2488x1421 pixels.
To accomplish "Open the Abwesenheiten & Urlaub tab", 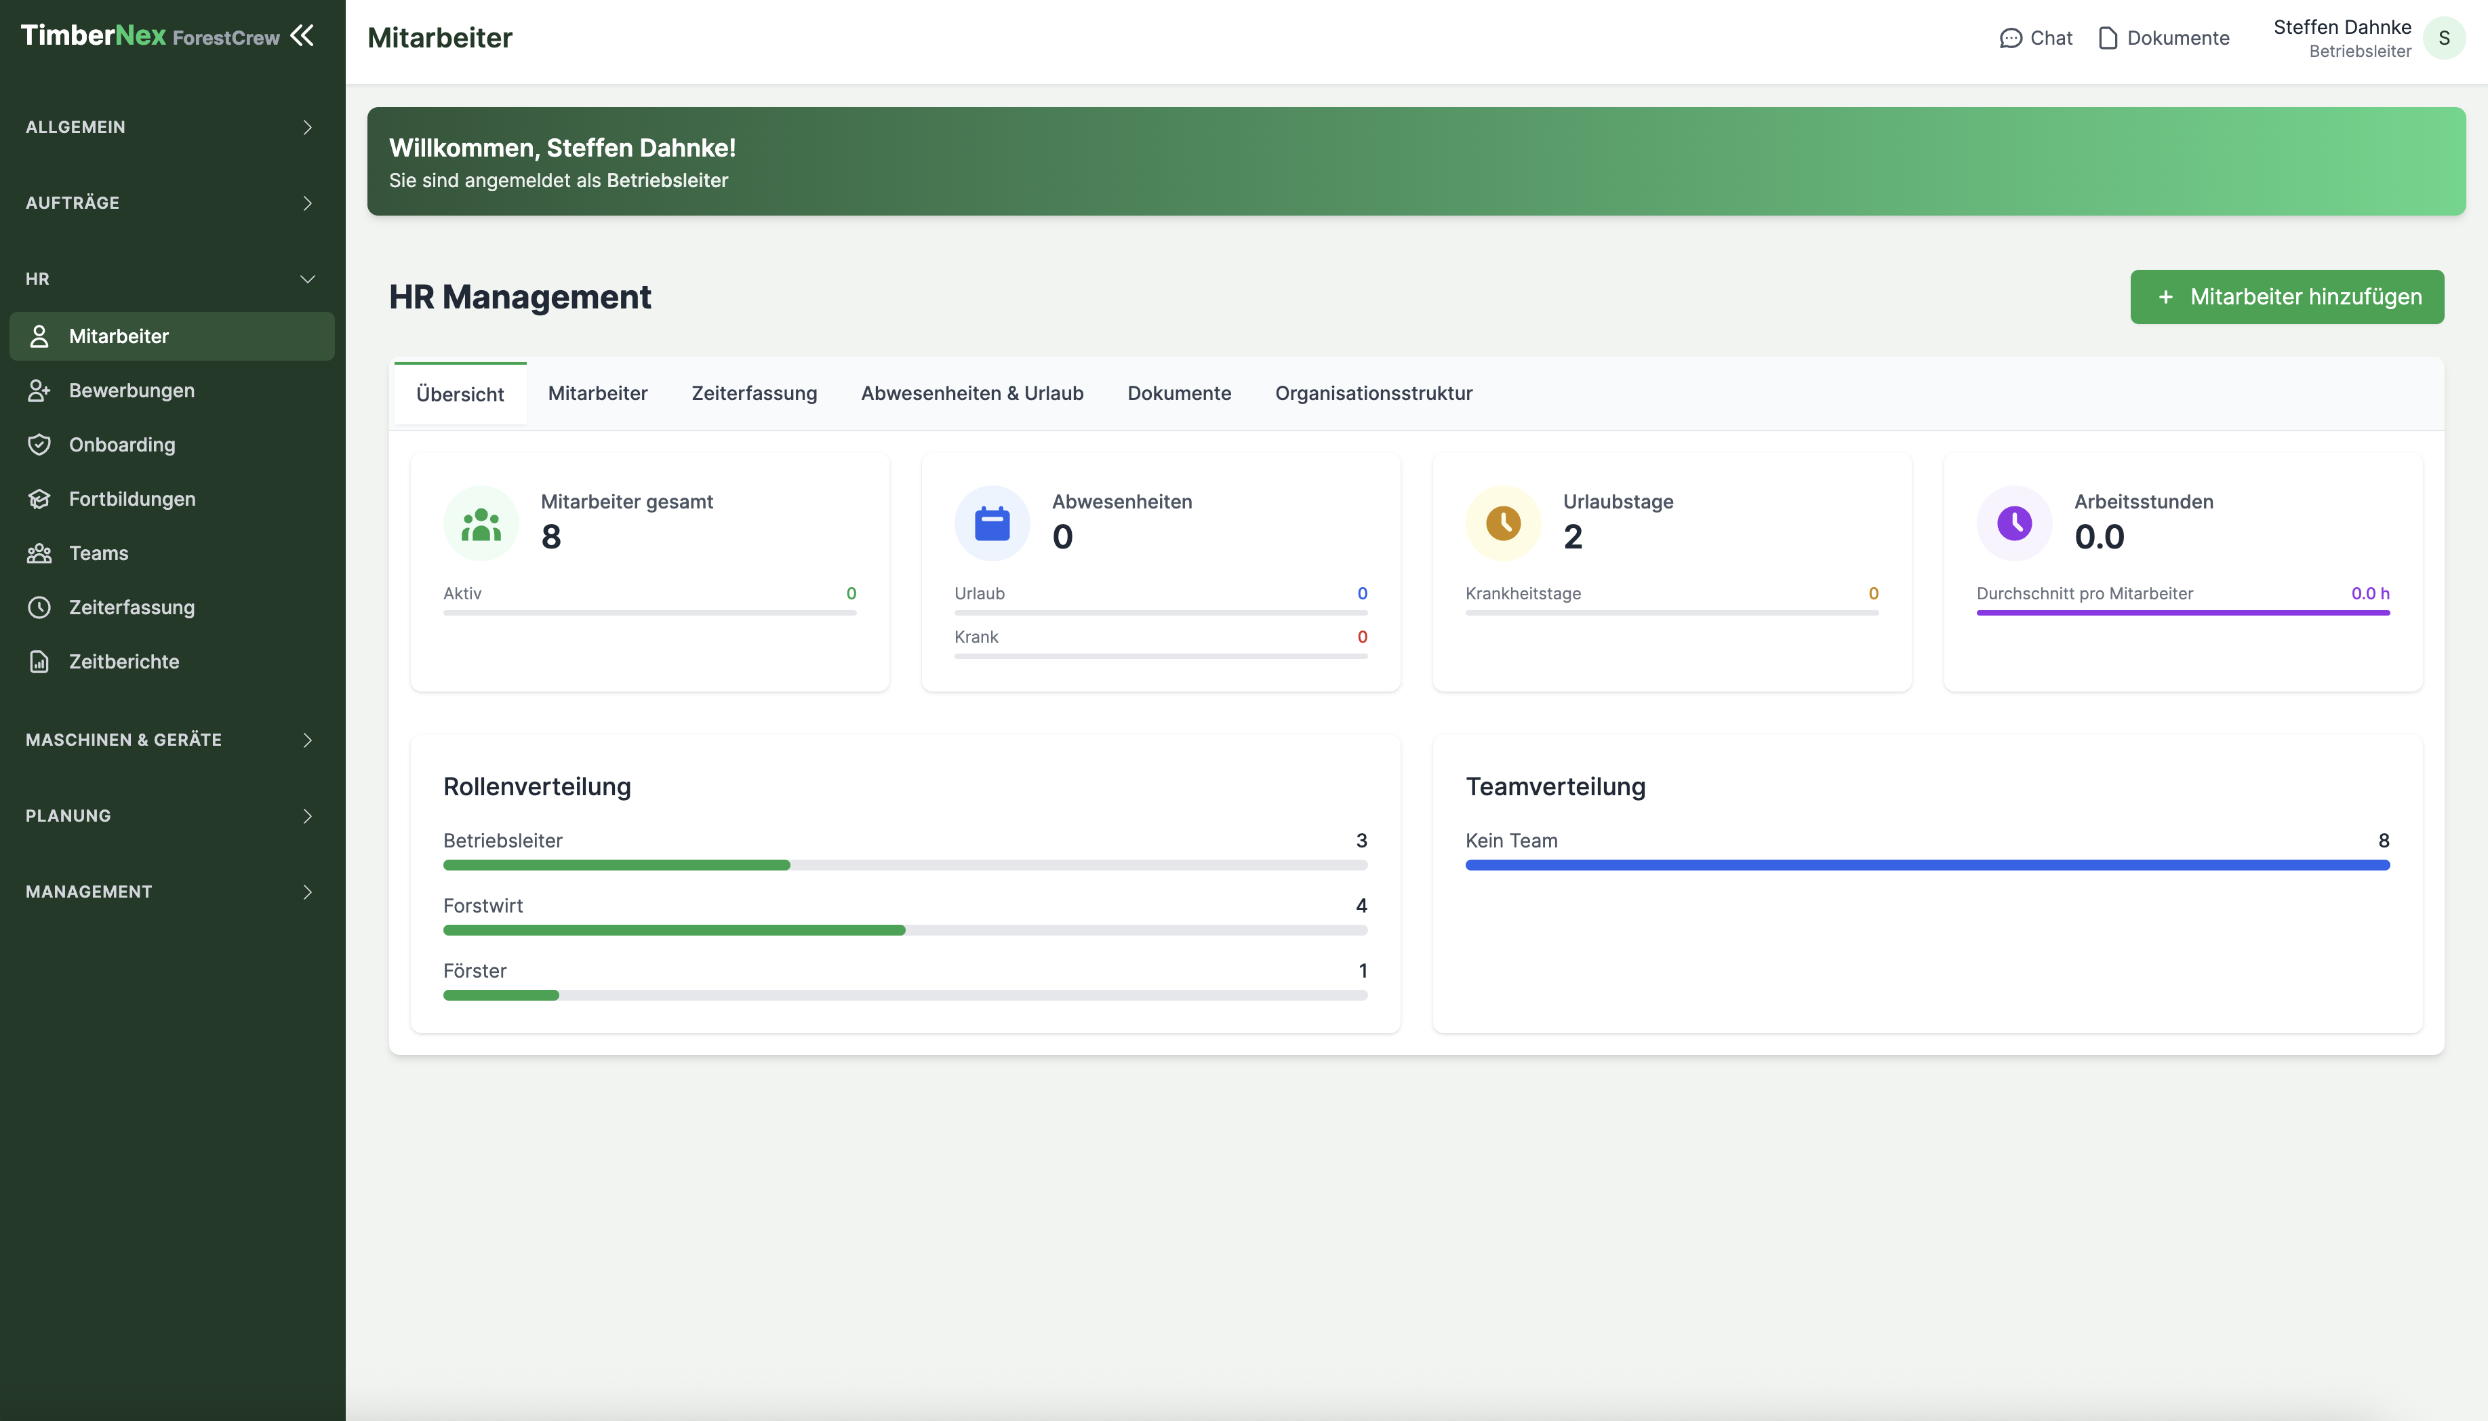I will coord(971,393).
